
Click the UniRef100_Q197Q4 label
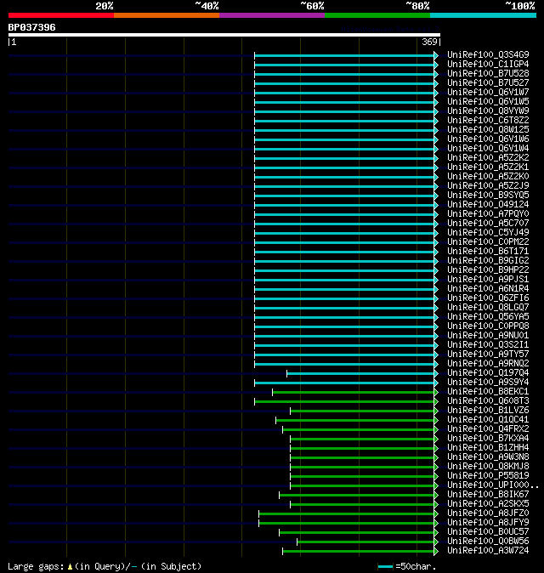pos(488,372)
